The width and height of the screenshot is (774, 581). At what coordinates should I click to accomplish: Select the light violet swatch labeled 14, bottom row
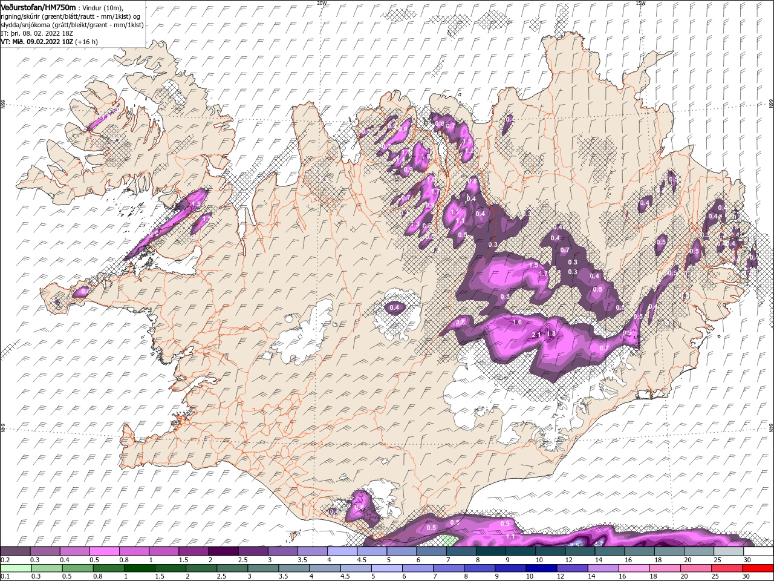(x=603, y=568)
